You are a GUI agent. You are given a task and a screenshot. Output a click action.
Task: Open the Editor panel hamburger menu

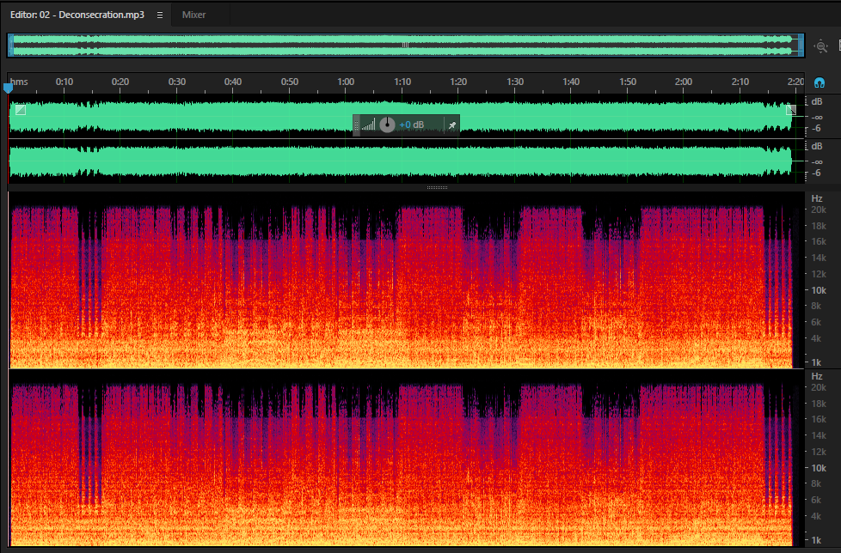point(160,15)
